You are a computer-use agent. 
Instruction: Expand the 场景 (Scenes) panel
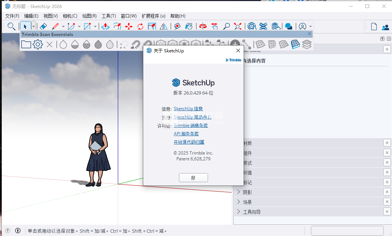pyautogui.click(x=239, y=202)
